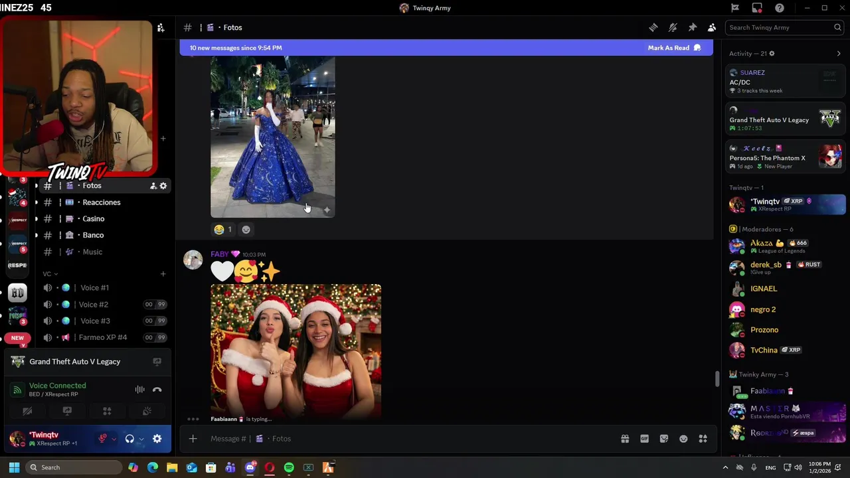Click the message attachment plus button
The image size is (850, 478).
pyautogui.click(x=193, y=439)
